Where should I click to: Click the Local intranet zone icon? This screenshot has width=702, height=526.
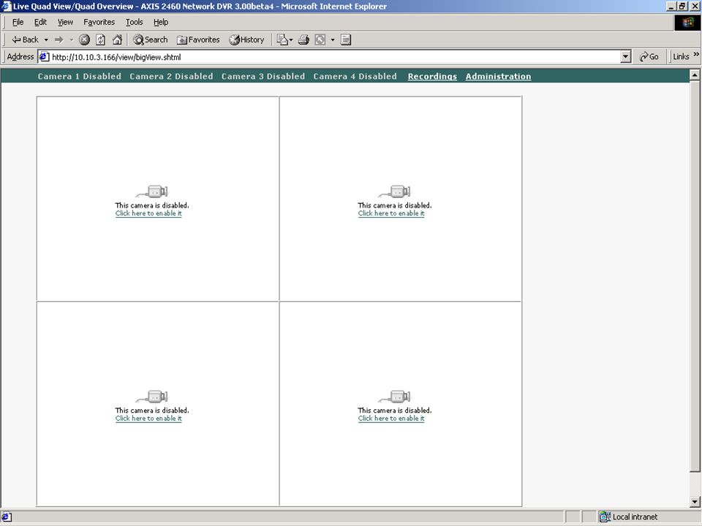click(x=605, y=517)
